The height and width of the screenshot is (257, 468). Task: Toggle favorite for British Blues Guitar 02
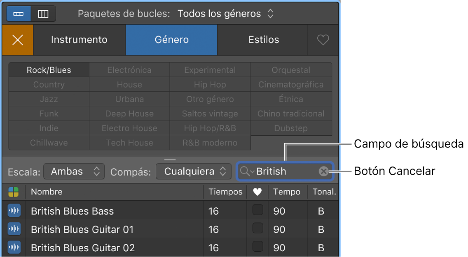(x=257, y=247)
